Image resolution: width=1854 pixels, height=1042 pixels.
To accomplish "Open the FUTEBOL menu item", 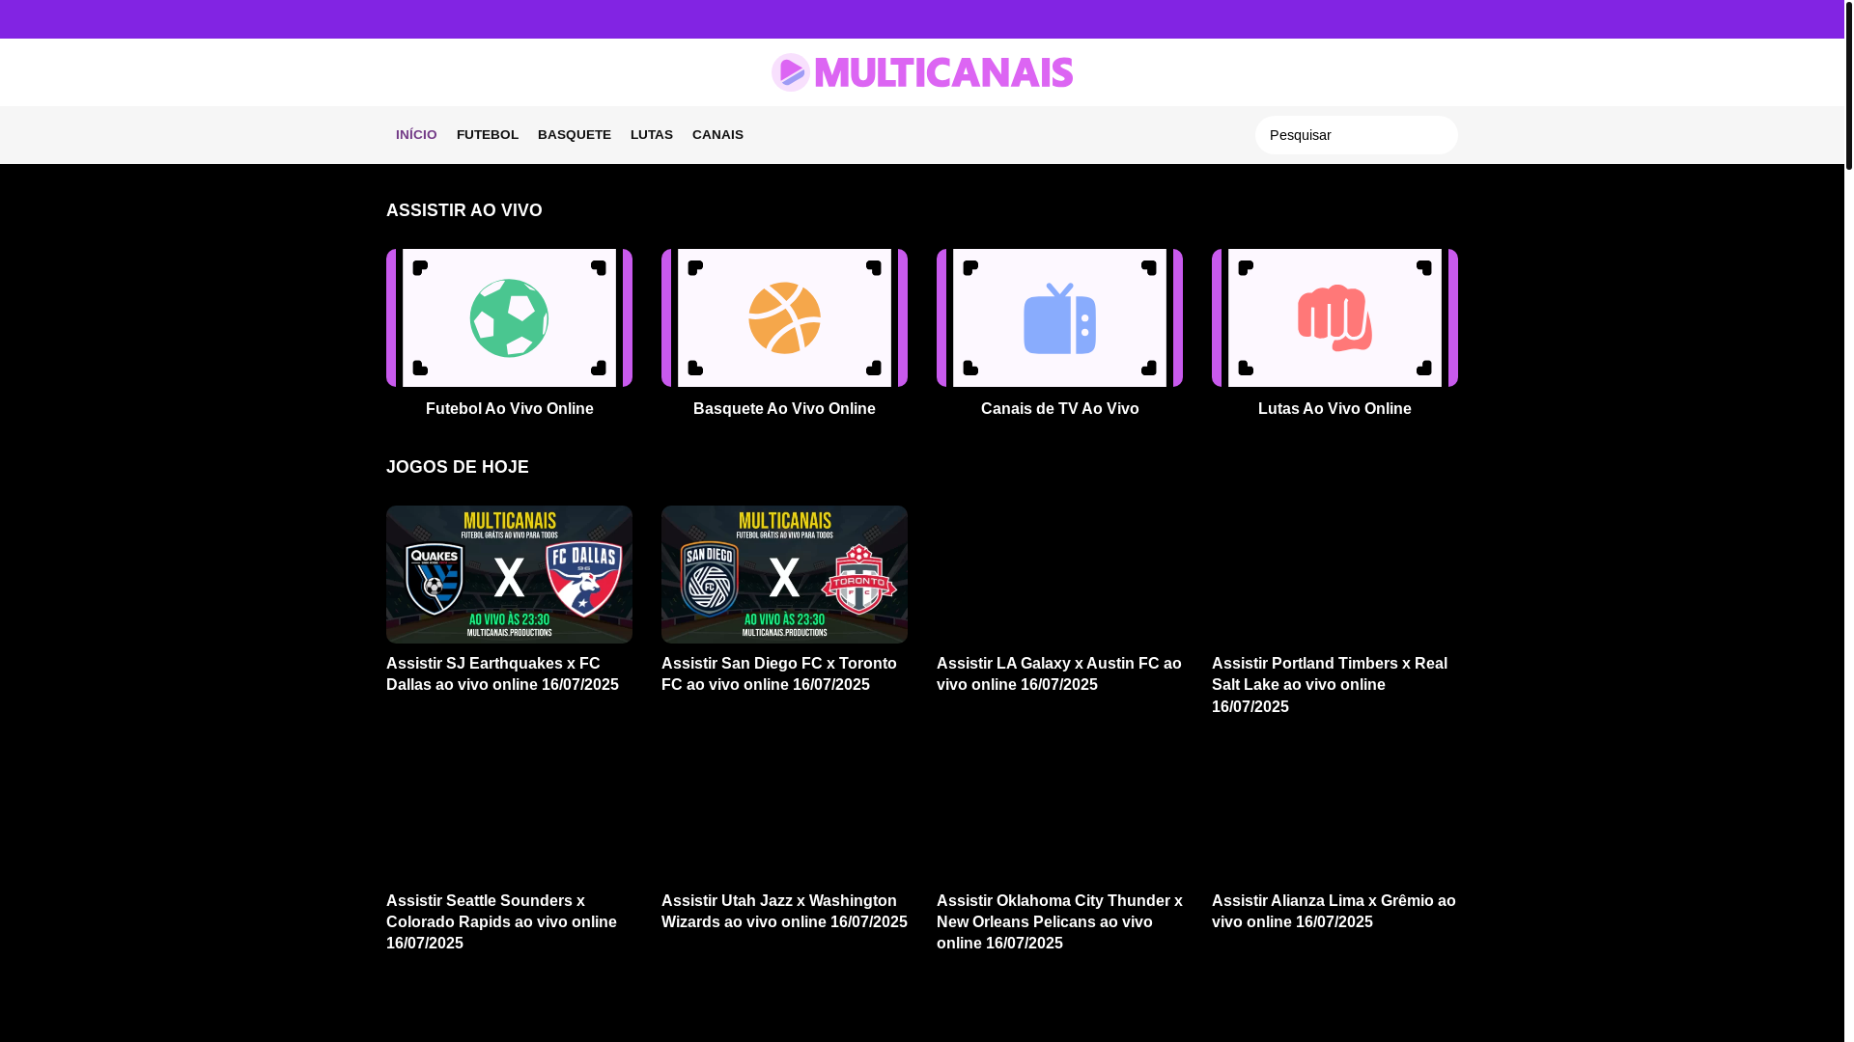I will pos(488,135).
